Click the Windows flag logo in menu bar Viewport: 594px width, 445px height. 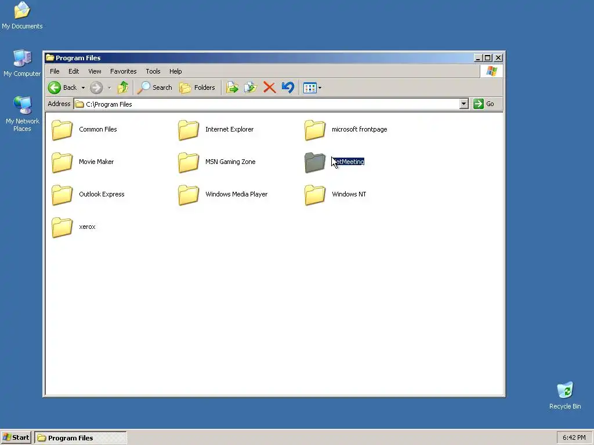pos(492,71)
